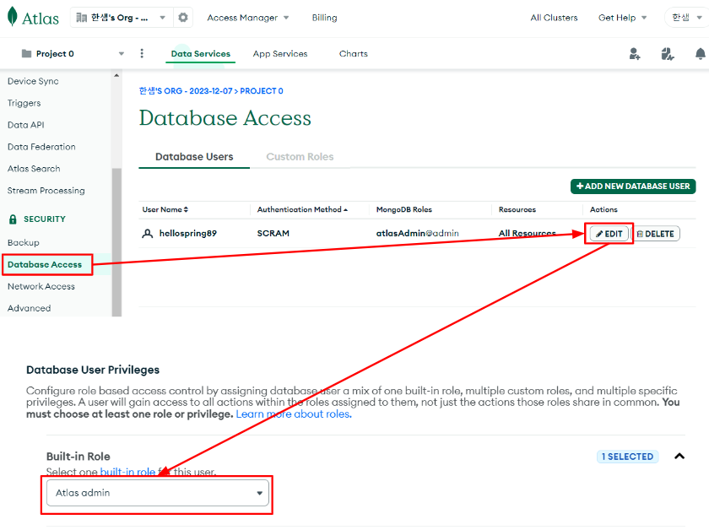Open Network Access in sidebar
This screenshot has width=709, height=530.
coord(41,287)
